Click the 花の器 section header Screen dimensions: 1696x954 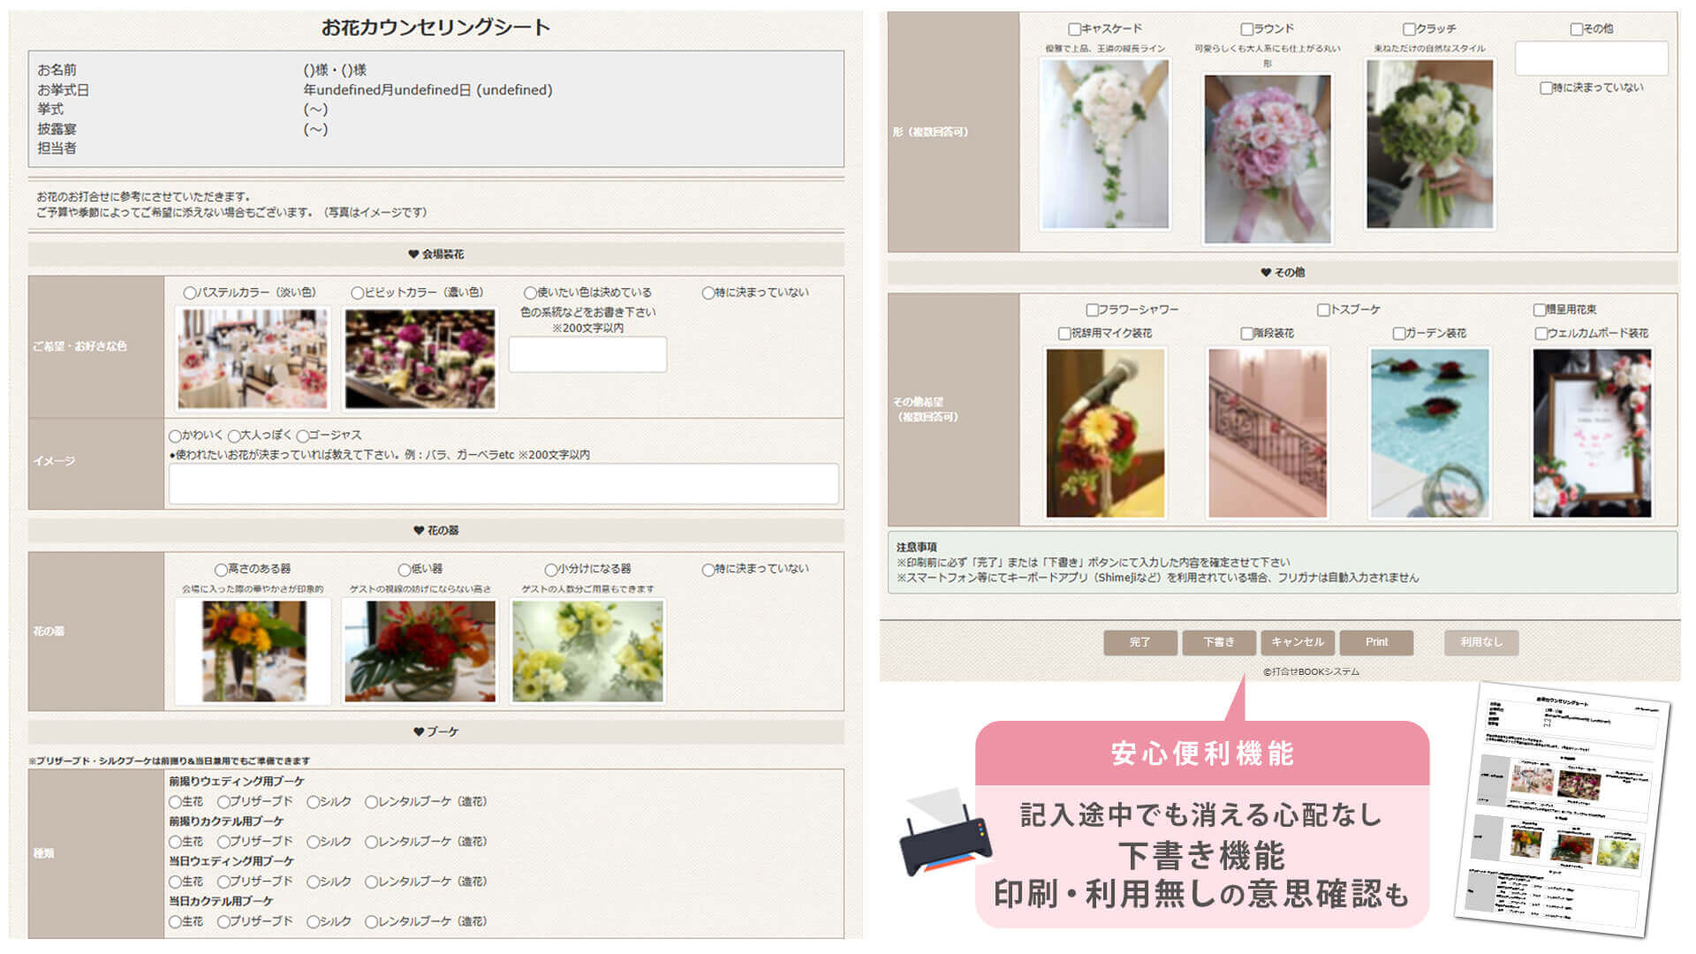pos(436,531)
